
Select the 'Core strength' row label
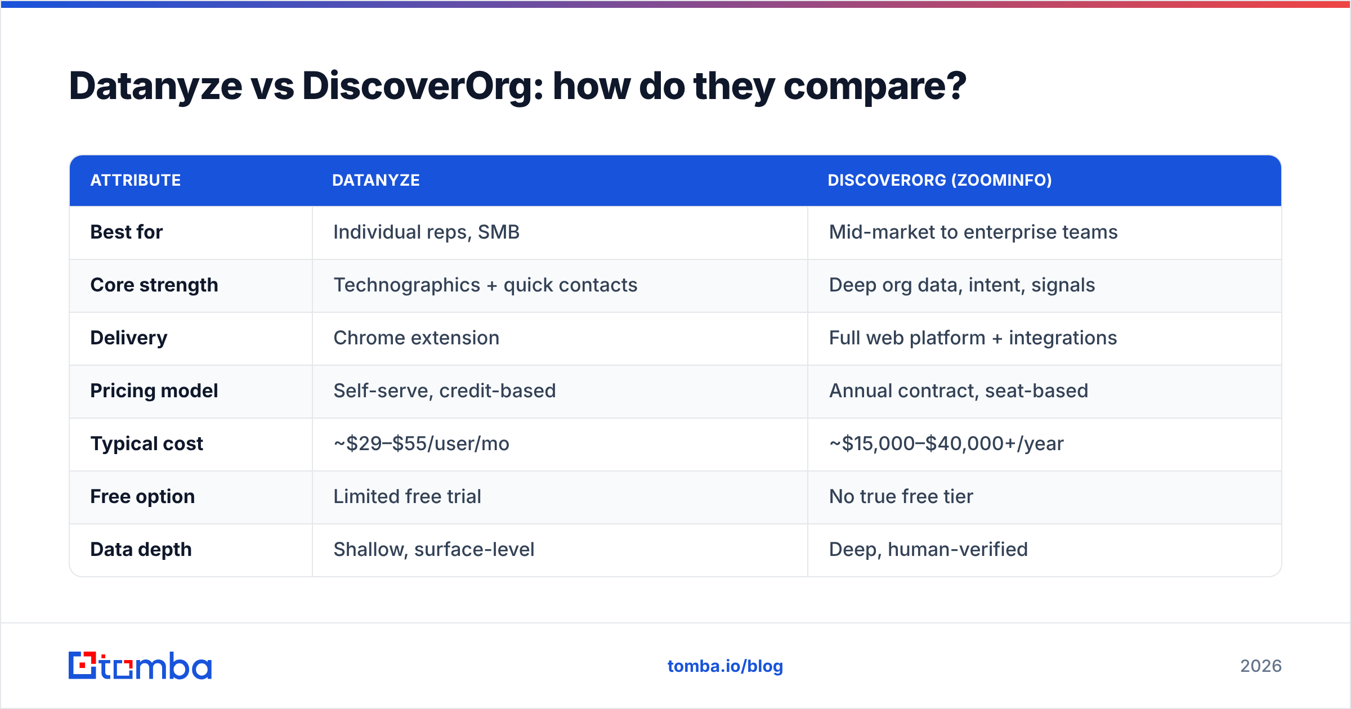(x=154, y=285)
